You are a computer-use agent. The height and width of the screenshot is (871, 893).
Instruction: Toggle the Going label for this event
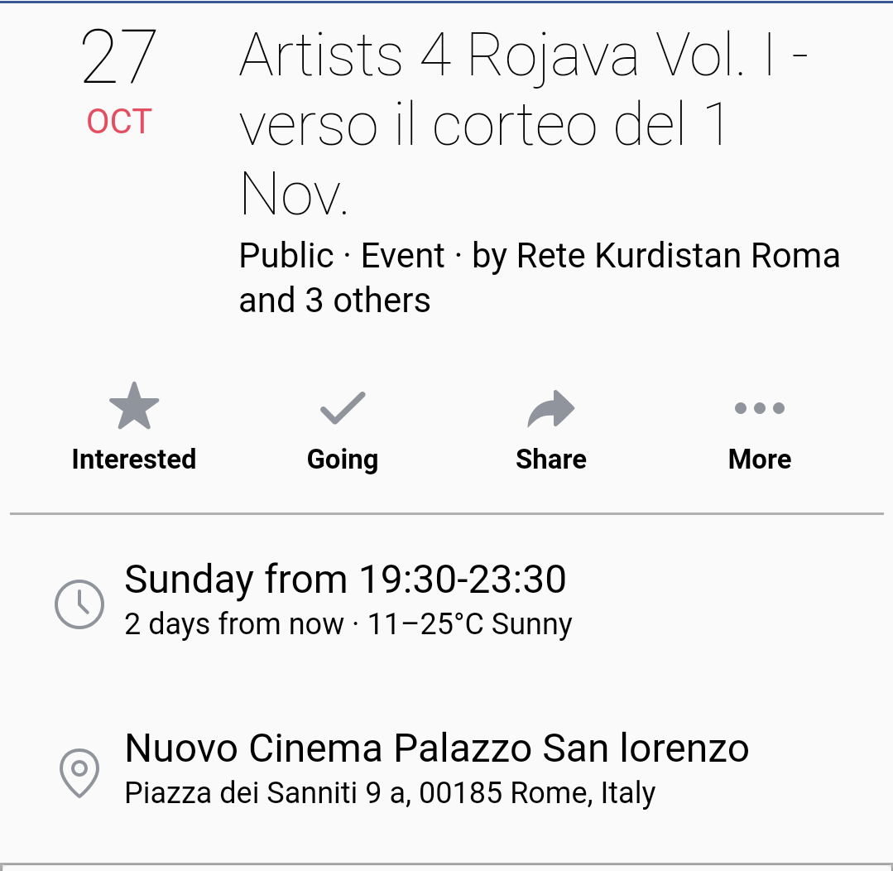(343, 460)
